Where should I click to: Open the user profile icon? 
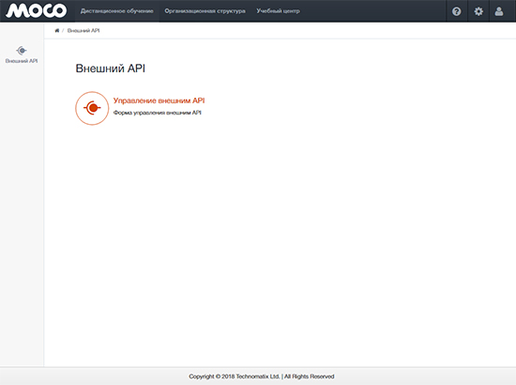[499, 11]
